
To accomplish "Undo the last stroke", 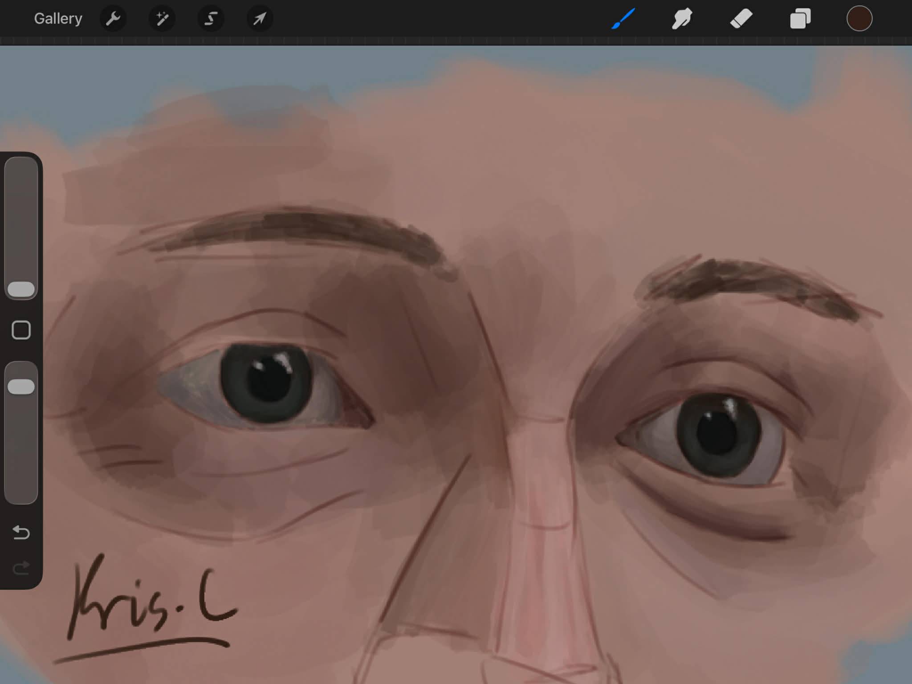I will point(21,532).
